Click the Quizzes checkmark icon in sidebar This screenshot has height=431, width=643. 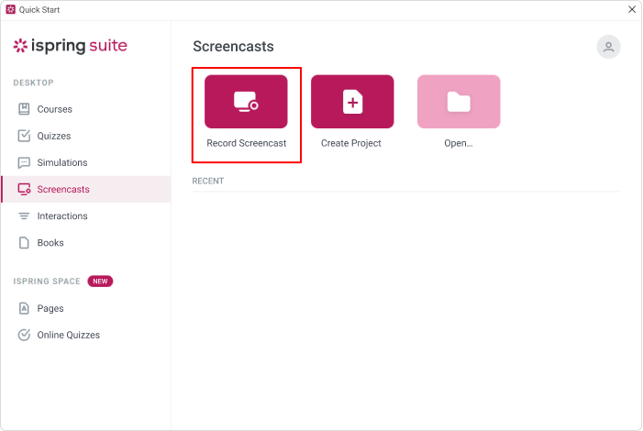click(24, 136)
